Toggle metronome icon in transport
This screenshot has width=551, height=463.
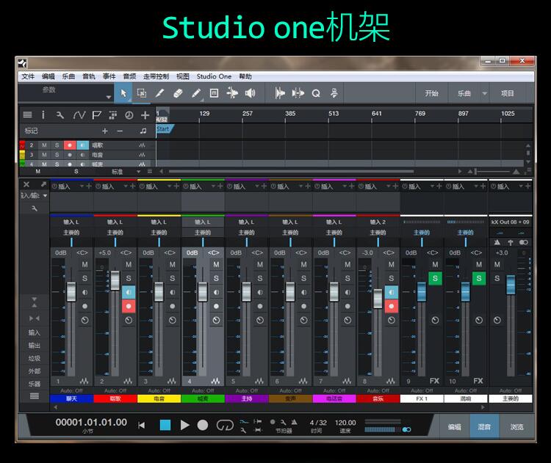coord(294,422)
